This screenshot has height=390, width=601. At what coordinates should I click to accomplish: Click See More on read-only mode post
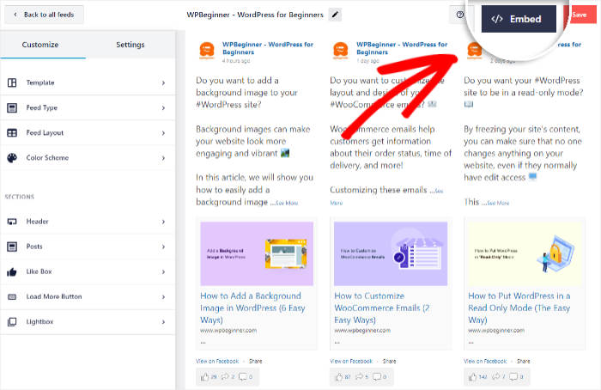498,203
